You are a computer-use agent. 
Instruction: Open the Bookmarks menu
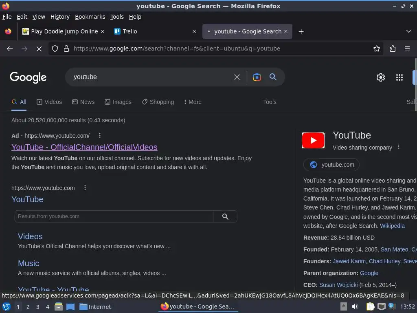click(x=90, y=17)
